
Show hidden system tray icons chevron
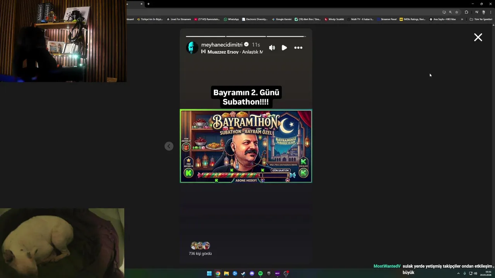click(458, 273)
